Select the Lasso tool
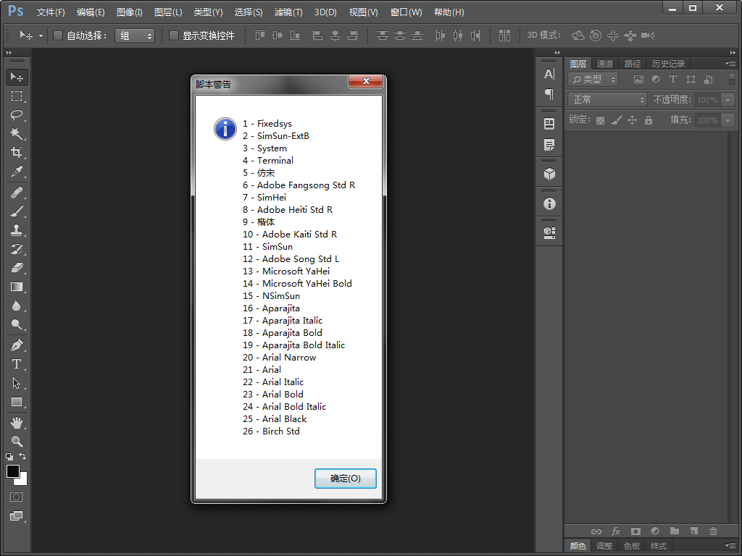Image resolution: width=742 pixels, height=556 pixels. pos(17,115)
